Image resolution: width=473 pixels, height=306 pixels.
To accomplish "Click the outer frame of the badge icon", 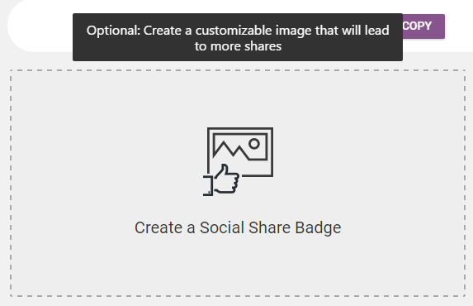I will click(240, 152).
